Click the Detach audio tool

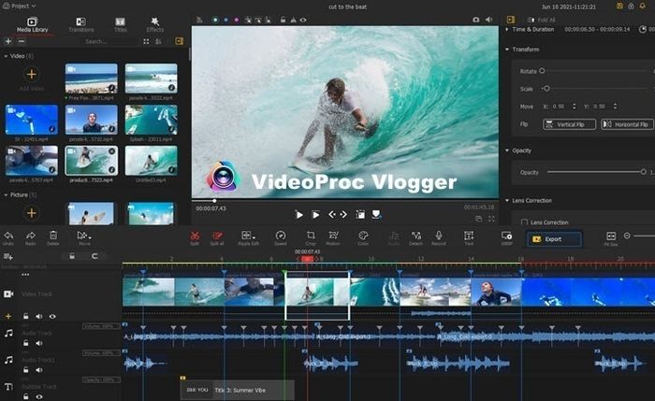point(415,238)
